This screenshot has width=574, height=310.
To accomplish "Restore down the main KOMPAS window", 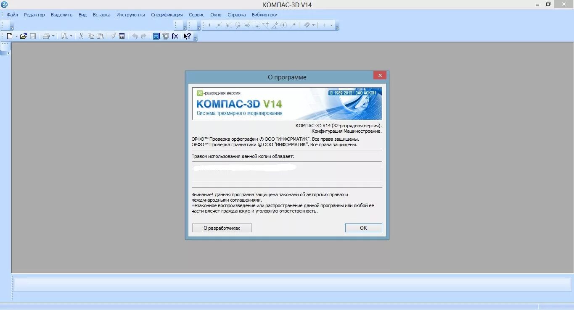I will (x=548, y=4).
